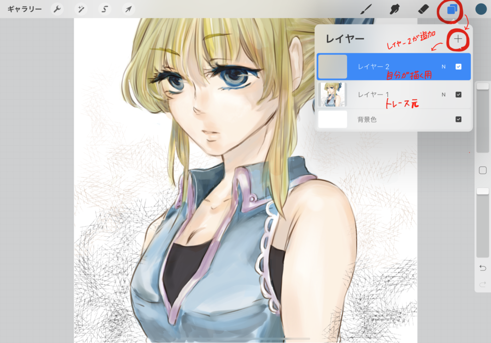Screen dimensions: 491x343
Task: Close the Layers panel via layers icon
Action: tap(452, 10)
